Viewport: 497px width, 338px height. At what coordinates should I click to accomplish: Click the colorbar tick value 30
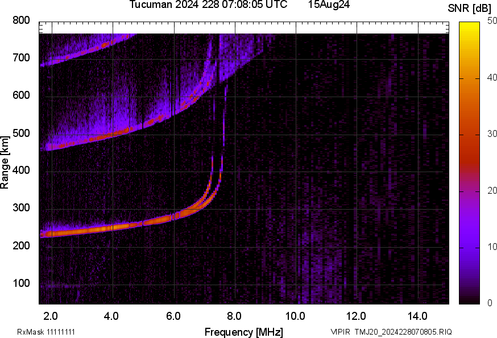[492, 133]
